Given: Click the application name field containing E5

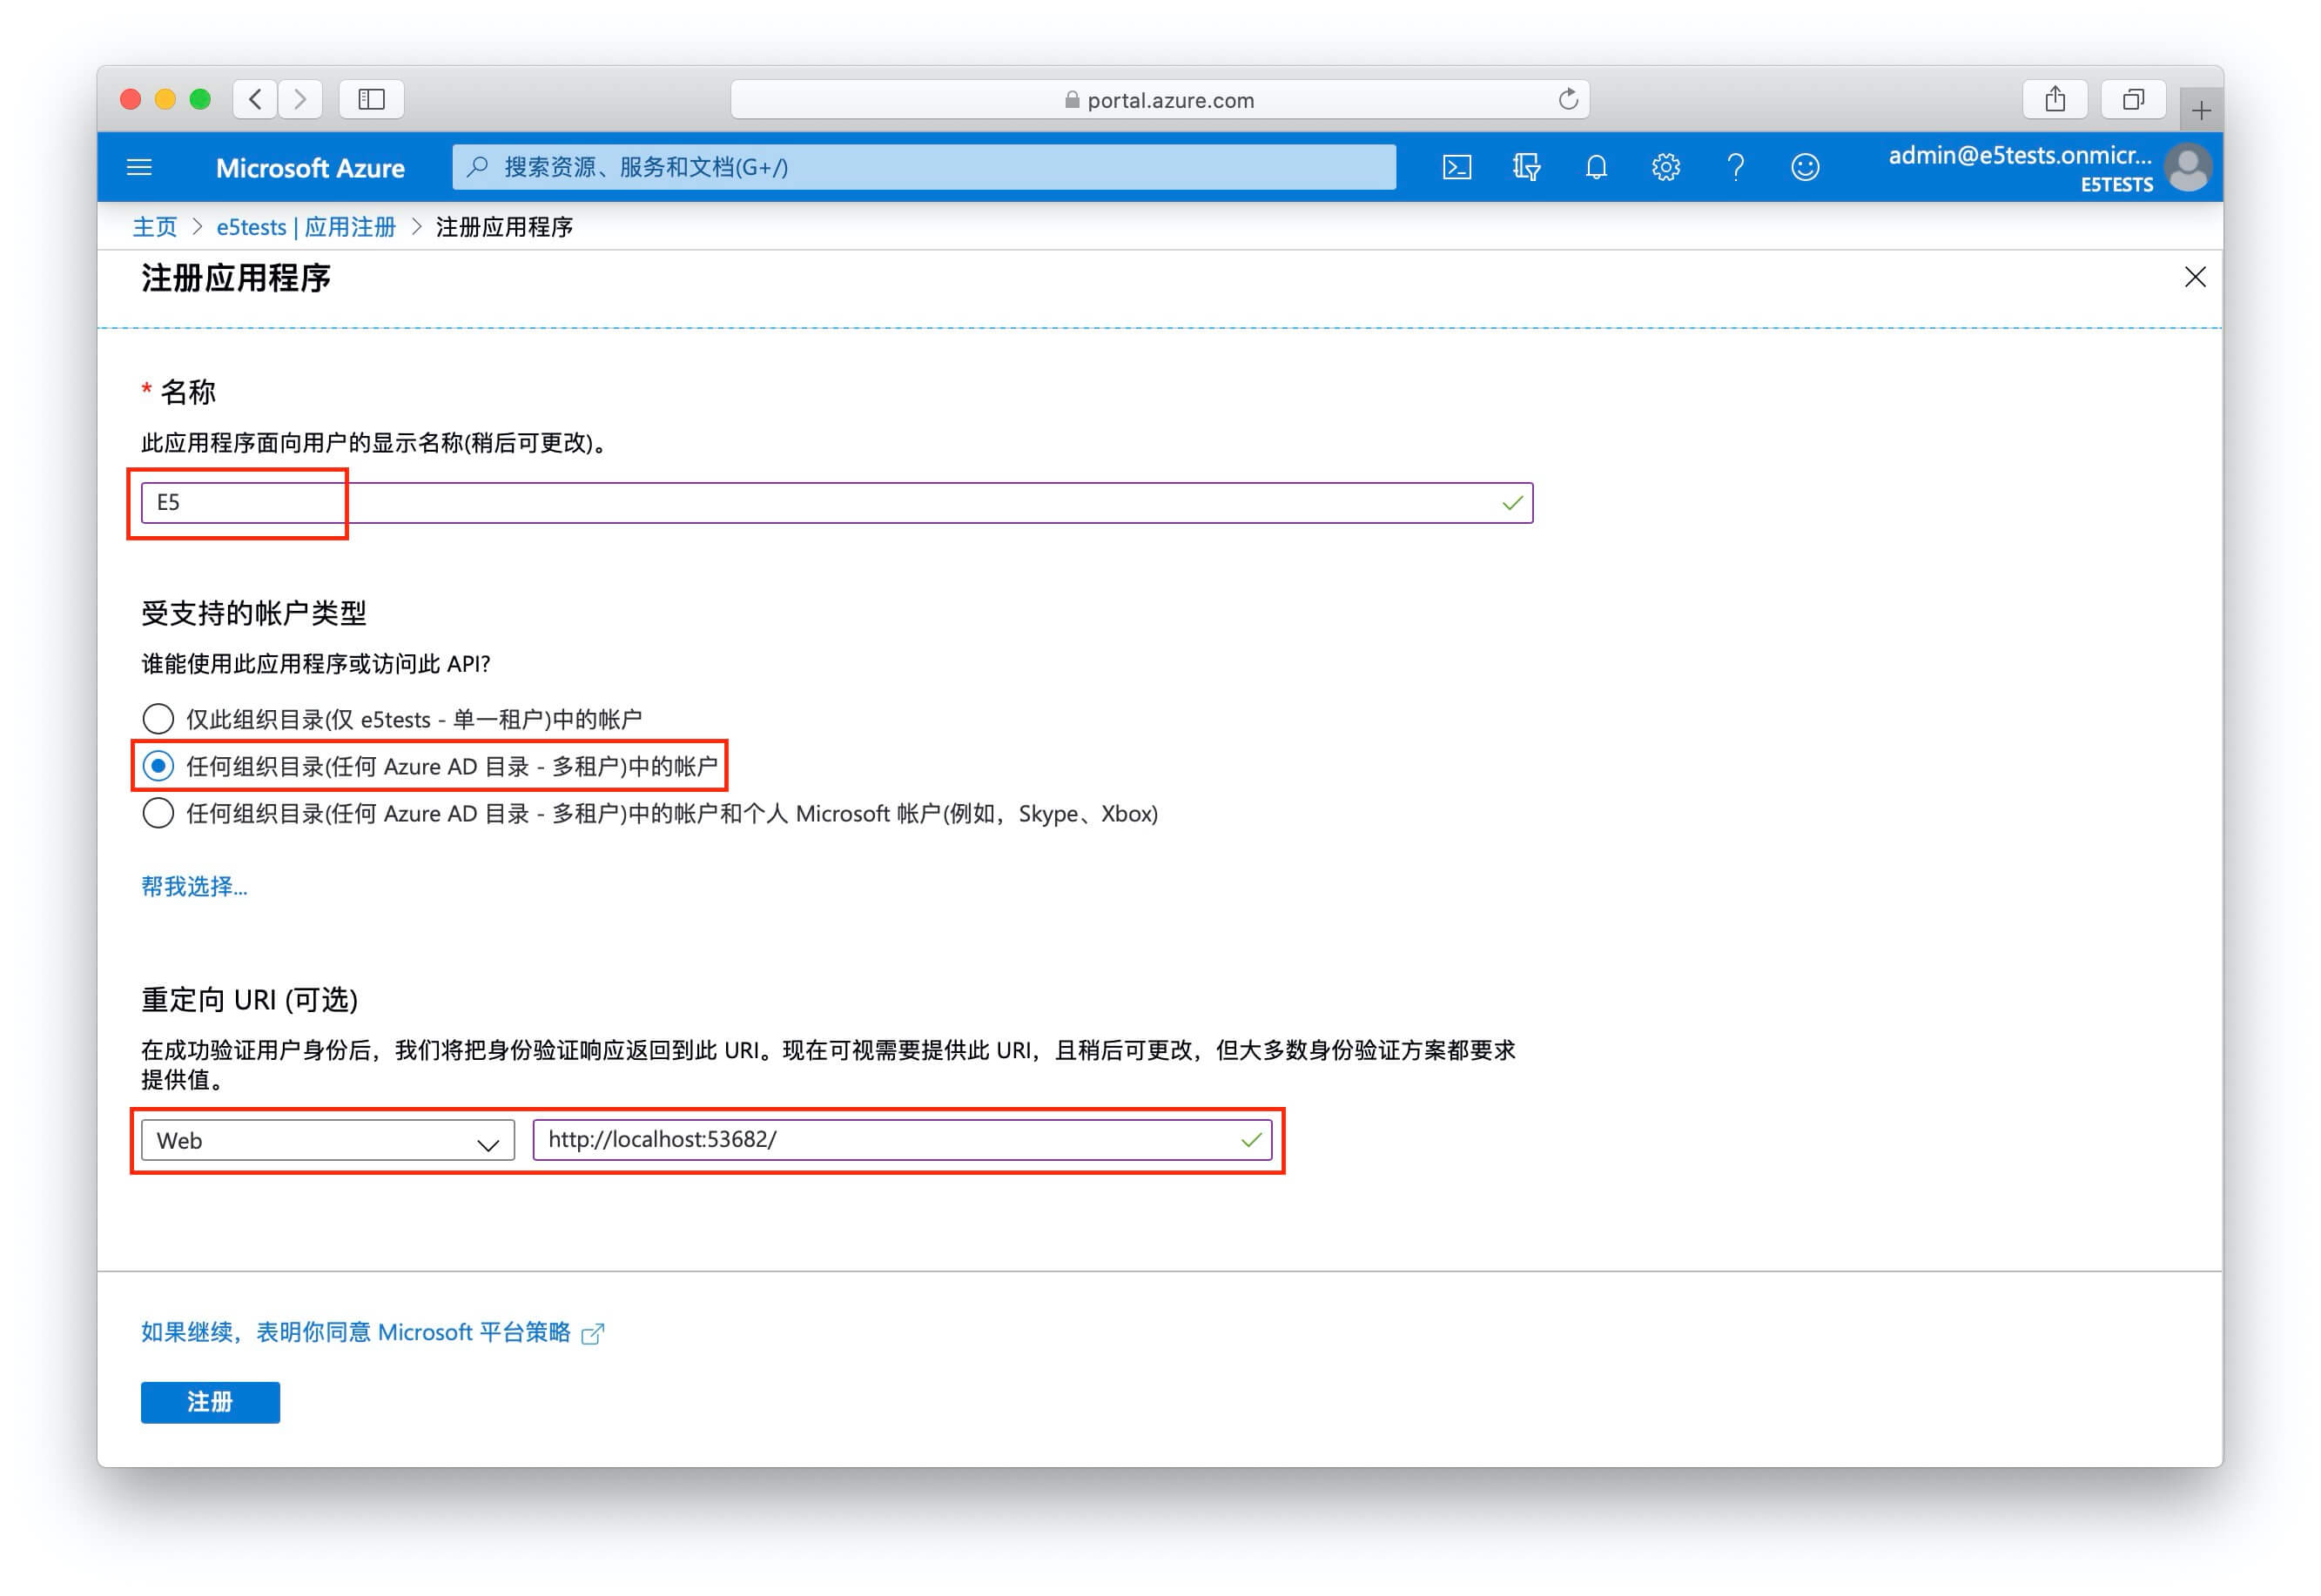Looking at the screenshot, I should click(x=838, y=502).
